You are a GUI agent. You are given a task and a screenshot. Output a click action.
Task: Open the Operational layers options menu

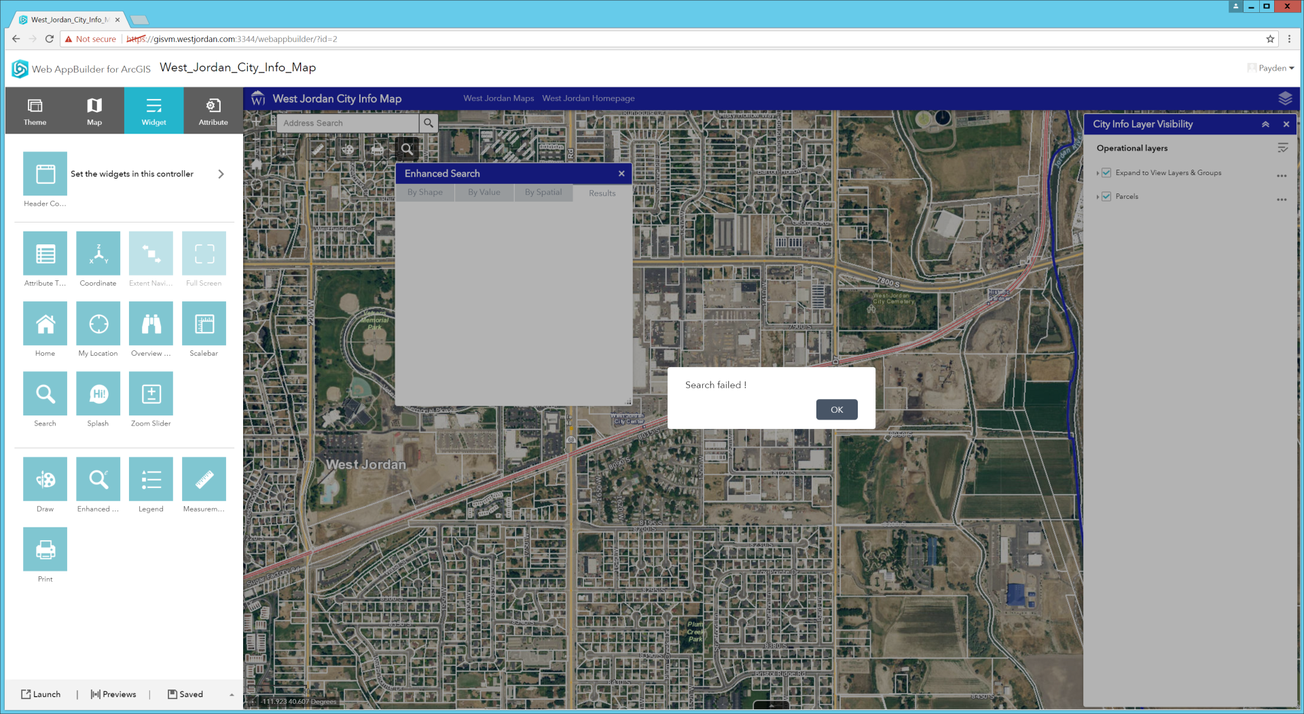coord(1282,147)
